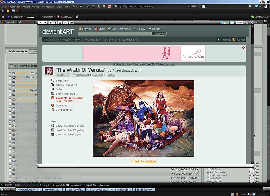Open the Cooliris Options button
This screenshot has width=270, height=196.
pyautogui.click(x=240, y=23)
